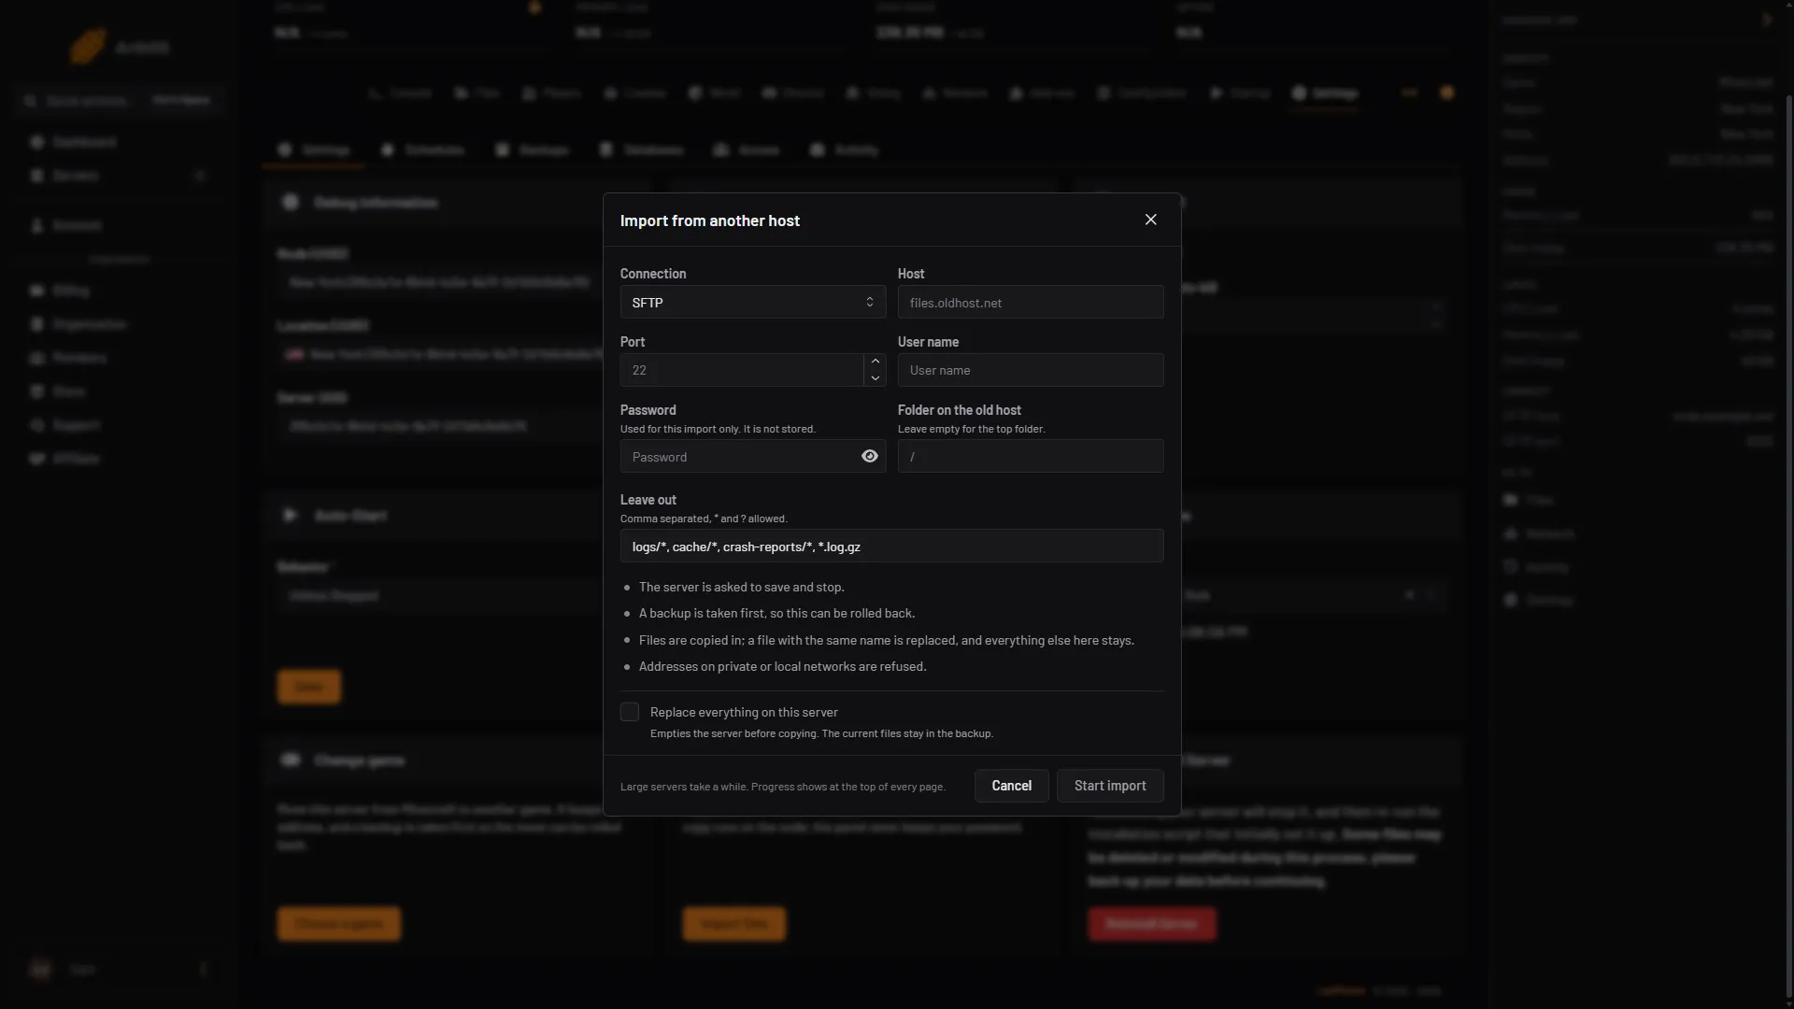The image size is (1794, 1009).
Task: Click the Start import button
Action: click(x=1110, y=786)
